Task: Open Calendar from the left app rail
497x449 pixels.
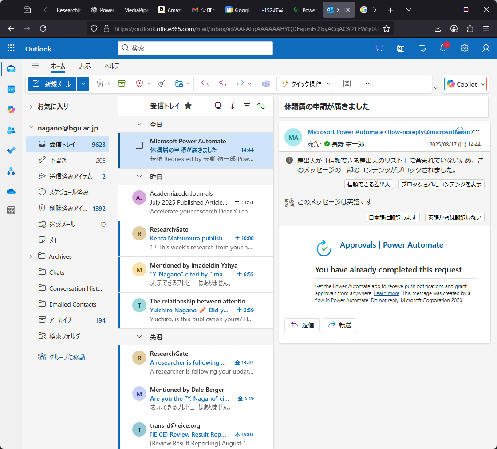Action: click(11, 89)
